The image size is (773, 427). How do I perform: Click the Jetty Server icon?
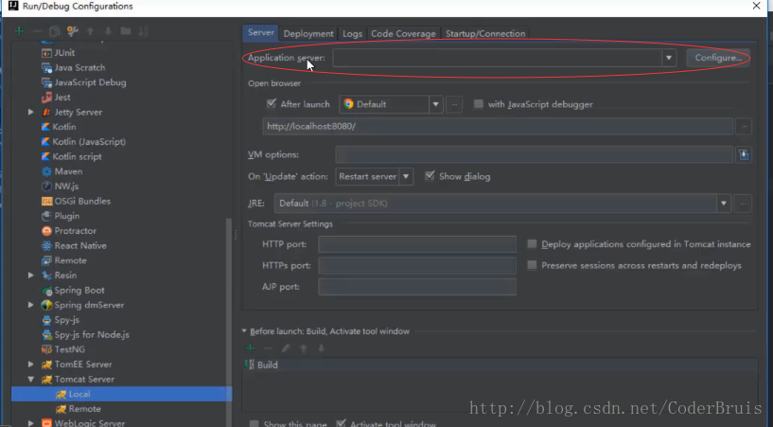[46, 113]
